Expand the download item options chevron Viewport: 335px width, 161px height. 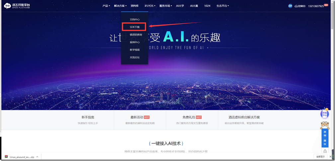pyautogui.click(x=37, y=157)
